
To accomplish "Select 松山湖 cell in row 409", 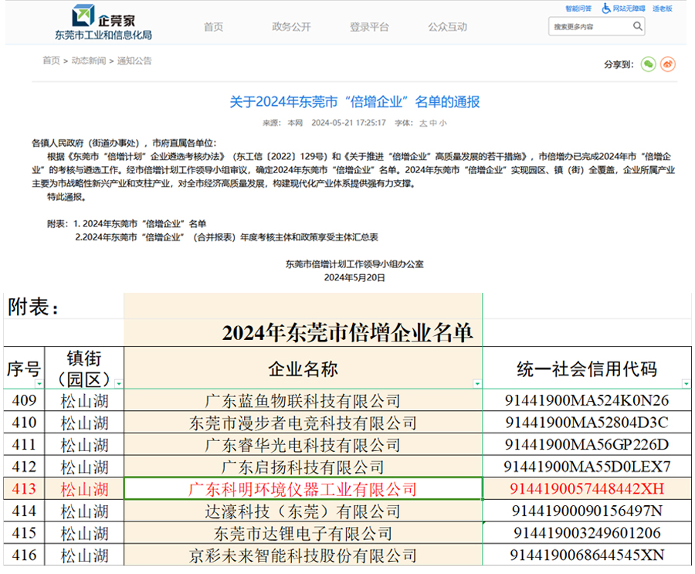I will (84, 401).
